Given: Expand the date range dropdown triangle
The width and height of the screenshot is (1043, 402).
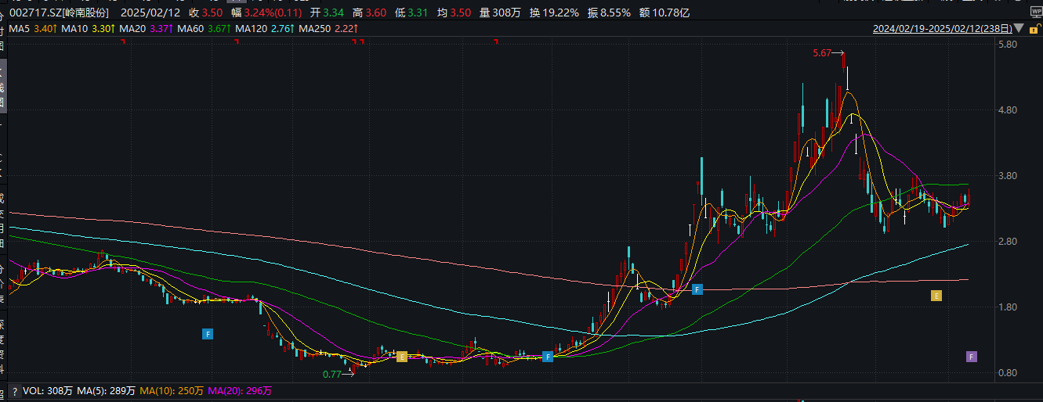Looking at the screenshot, I should 1019,29.
